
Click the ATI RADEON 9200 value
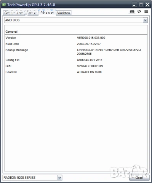89,72
